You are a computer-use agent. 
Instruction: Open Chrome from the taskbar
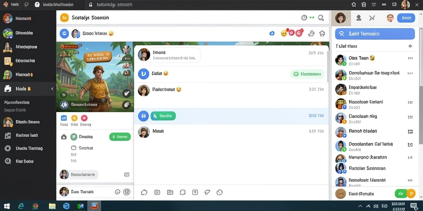tap(36, 206)
